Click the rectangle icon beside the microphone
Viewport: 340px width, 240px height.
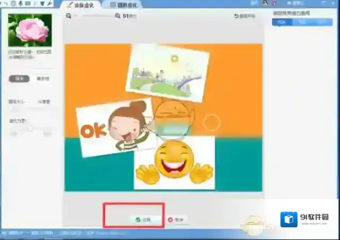(x=28, y=4)
